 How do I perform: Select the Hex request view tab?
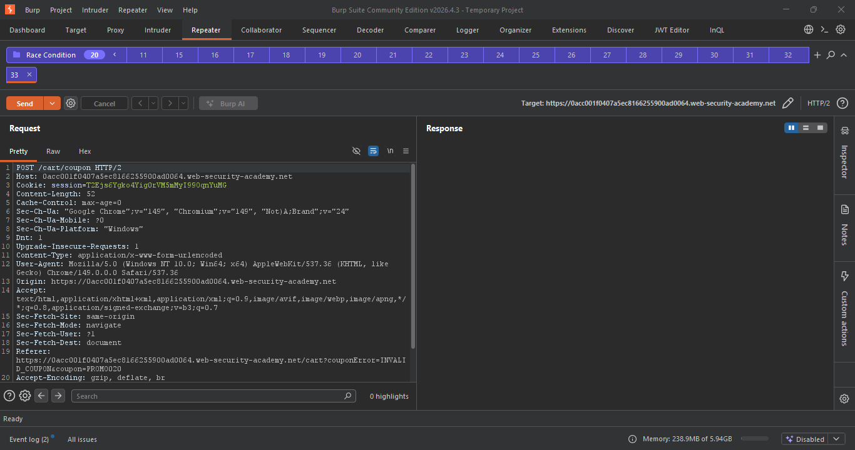(85, 151)
